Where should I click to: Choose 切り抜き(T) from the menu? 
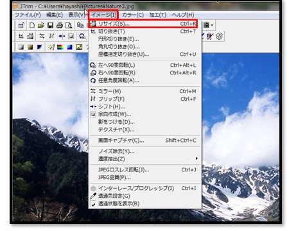coord(145,31)
